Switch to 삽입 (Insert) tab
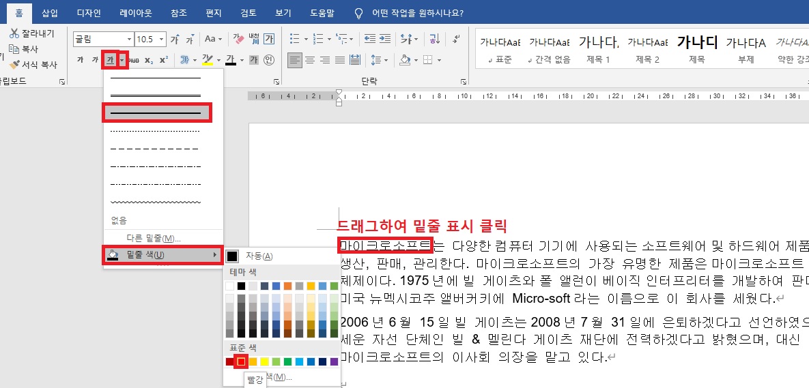Image resolution: width=809 pixels, height=388 pixels. coord(50,13)
